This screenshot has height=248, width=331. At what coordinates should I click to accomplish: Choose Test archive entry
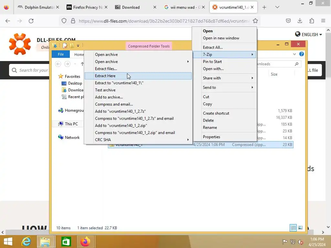(x=138, y=90)
